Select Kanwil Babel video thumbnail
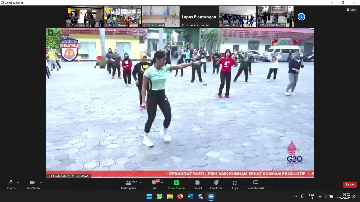The height and width of the screenshot is (202, 360). coord(161,17)
